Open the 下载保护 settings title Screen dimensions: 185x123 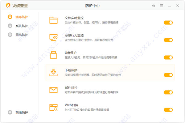tap(71, 70)
